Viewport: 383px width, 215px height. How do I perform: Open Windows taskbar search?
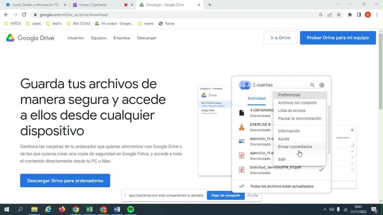pyautogui.click(x=20, y=209)
